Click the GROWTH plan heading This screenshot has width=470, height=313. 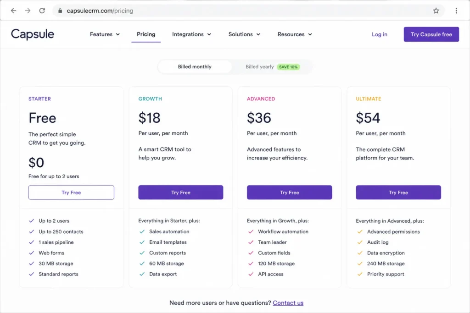click(x=150, y=99)
